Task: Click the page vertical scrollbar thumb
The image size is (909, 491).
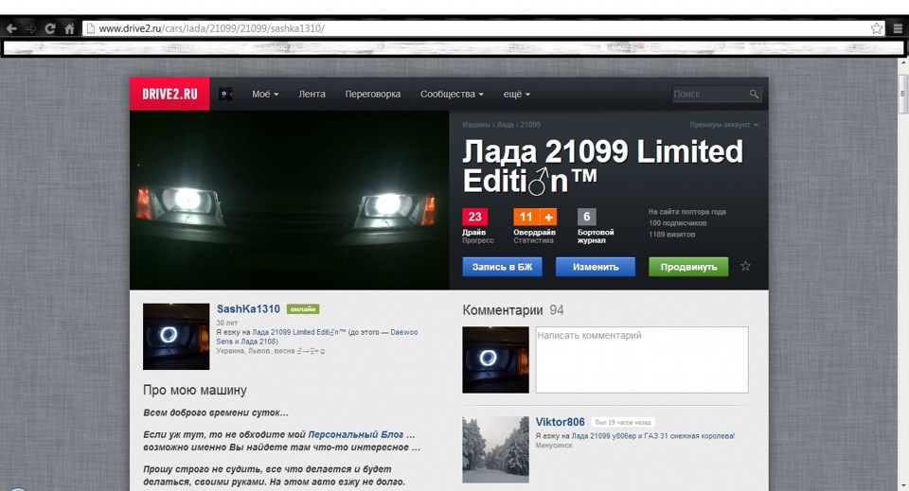Action: pos(902,94)
